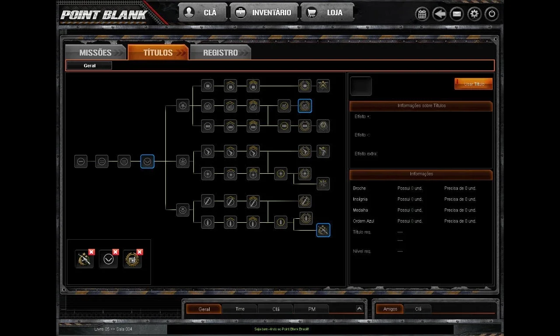Screen dimensions: 560x336
Task: Select the plain pistol title icon
Action: point(208,151)
